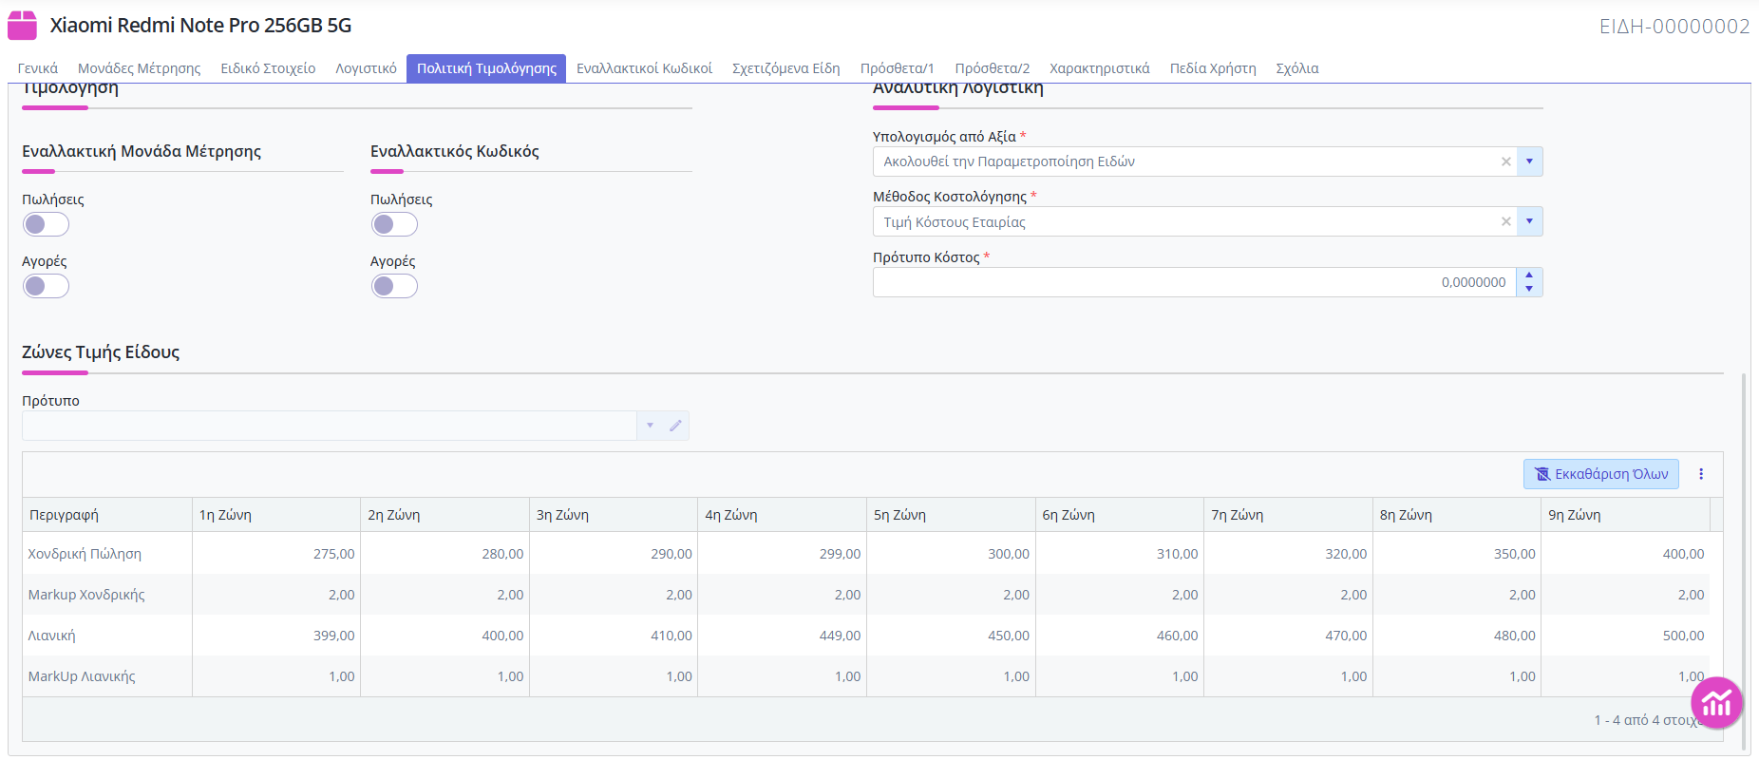
Task: Expand the Υπολογισμός από Αξία dropdown
Action: pos(1529,161)
